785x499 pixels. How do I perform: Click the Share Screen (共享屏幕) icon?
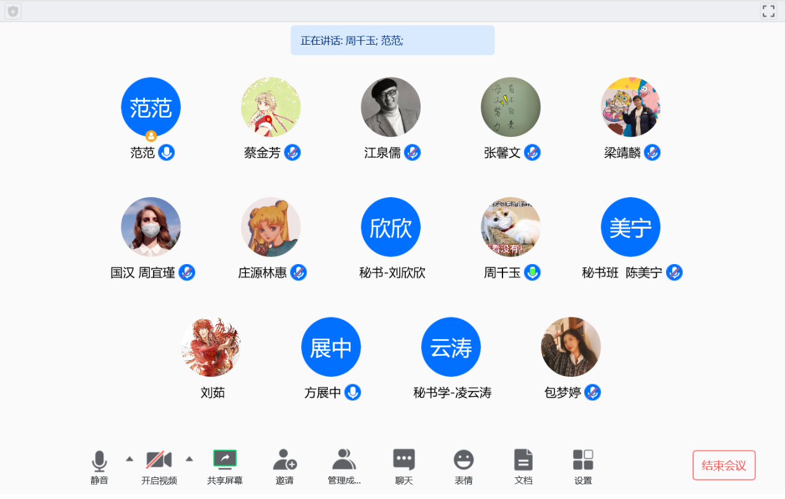225,460
